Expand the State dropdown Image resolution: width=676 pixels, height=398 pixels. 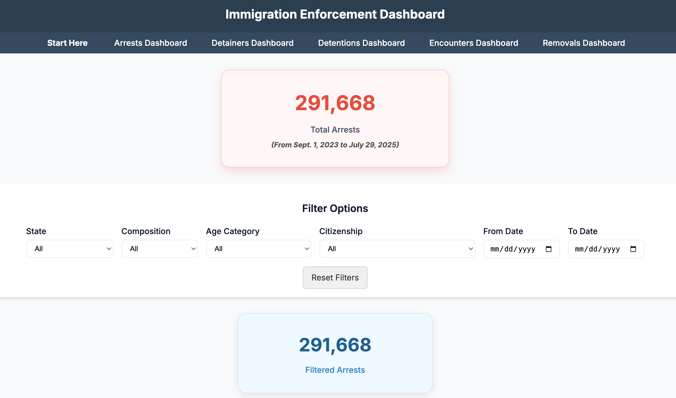tap(70, 249)
